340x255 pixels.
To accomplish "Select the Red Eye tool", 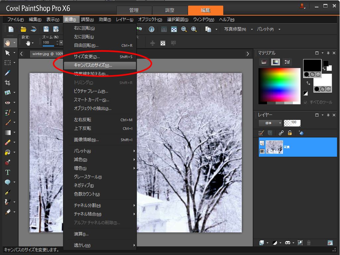I will pyautogui.click(x=8, y=103).
